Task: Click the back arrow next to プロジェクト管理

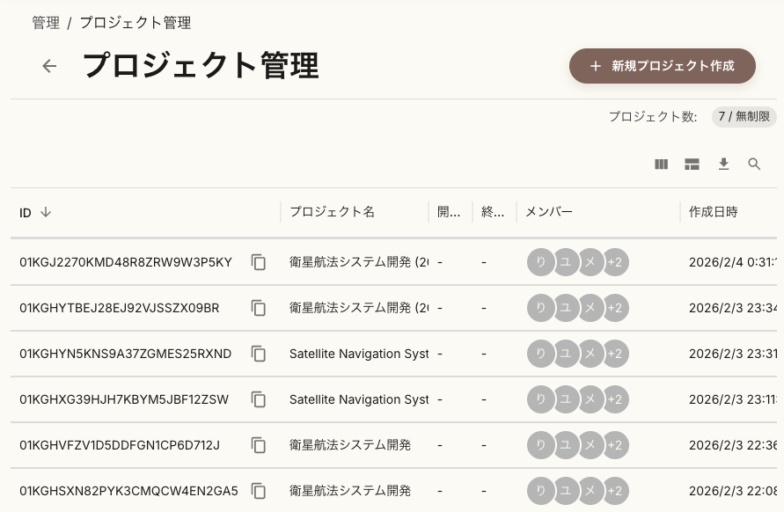Action: point(49,66)
